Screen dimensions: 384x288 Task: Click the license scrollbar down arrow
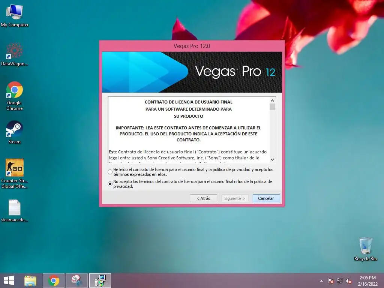(272, 160)
